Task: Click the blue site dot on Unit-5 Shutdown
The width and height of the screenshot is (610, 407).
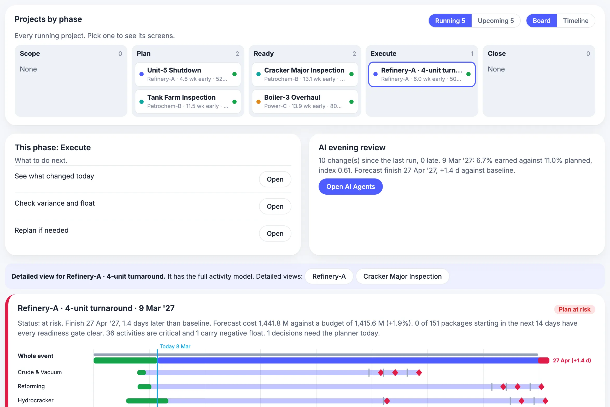Action: pos(142,74)
